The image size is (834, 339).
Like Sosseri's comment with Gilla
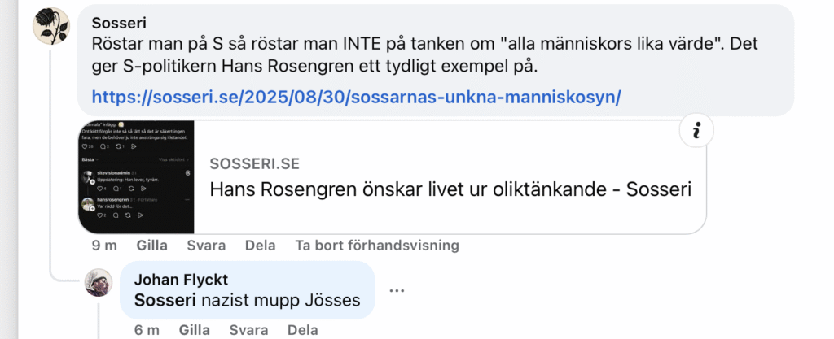pyautogui.click(x=152, y=246)
